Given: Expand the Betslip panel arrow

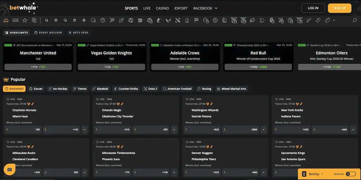Looking at the screenshot, I should [x=322, y=174].
